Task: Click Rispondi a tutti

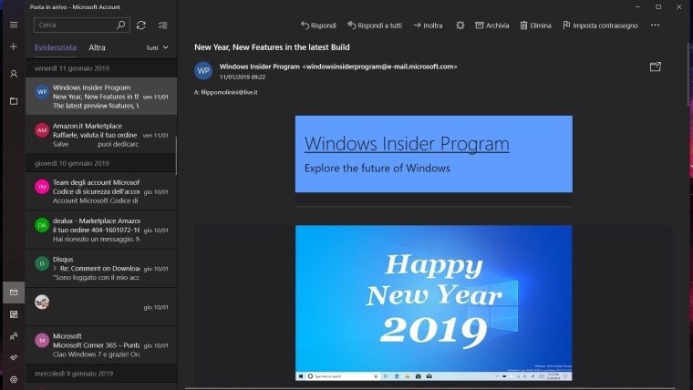Action: [375, 26]
